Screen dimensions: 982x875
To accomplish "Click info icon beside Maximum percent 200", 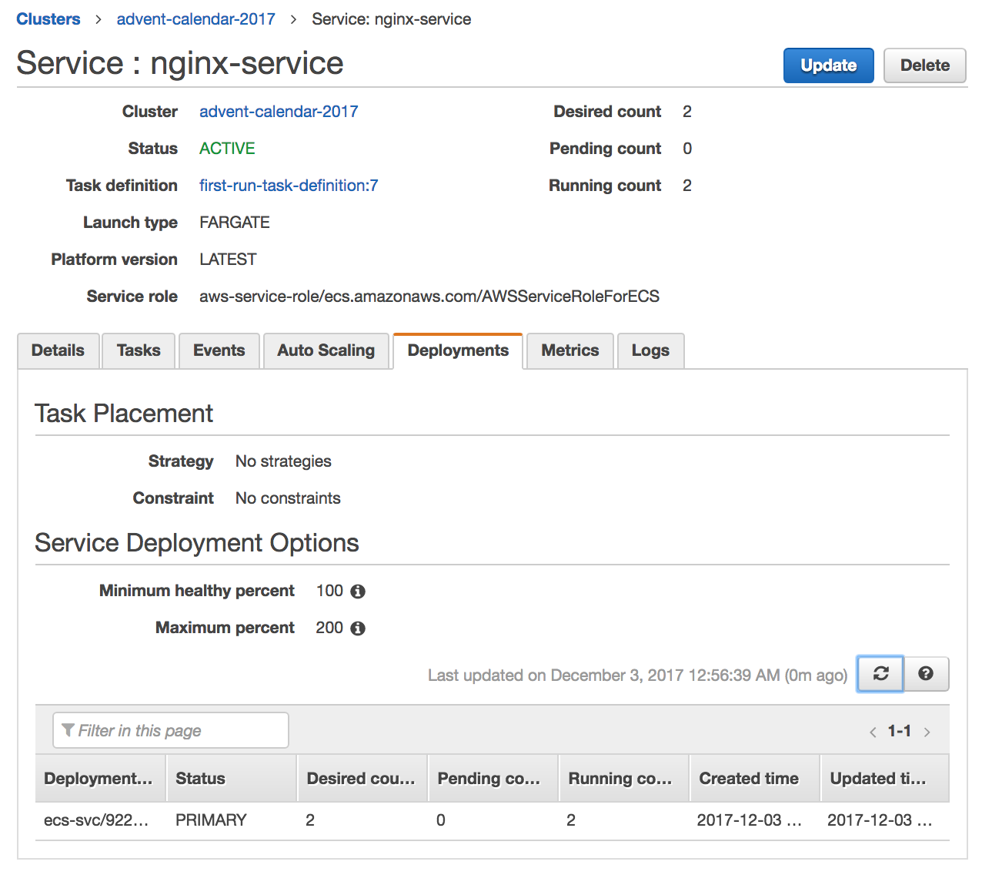I will click(x=358, y=629).
